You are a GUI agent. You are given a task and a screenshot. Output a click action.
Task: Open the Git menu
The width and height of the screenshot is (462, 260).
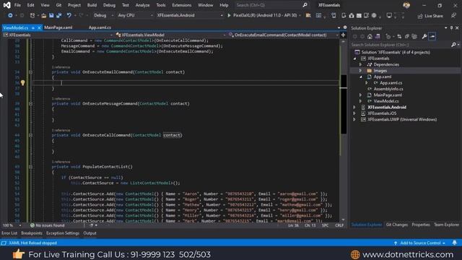click(58, 5)
